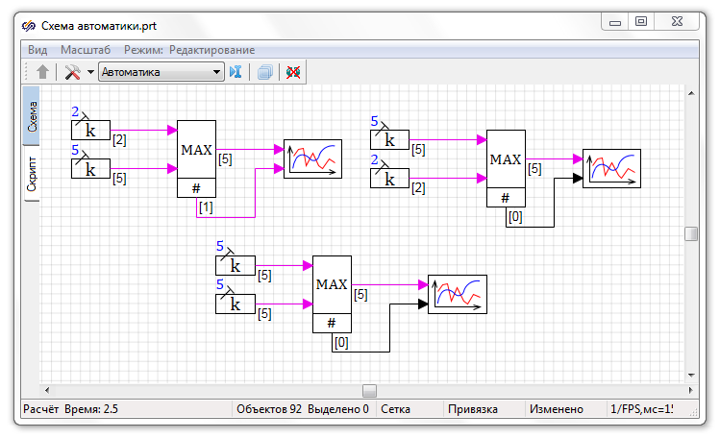Expand the tools icon dropdown arrow
The image size is (720, 438).
pyautogui.click(x=90, y=72)
